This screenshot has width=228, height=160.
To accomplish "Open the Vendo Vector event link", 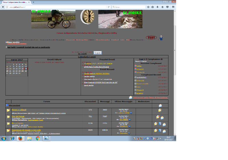I will click(x=89, y=76).
